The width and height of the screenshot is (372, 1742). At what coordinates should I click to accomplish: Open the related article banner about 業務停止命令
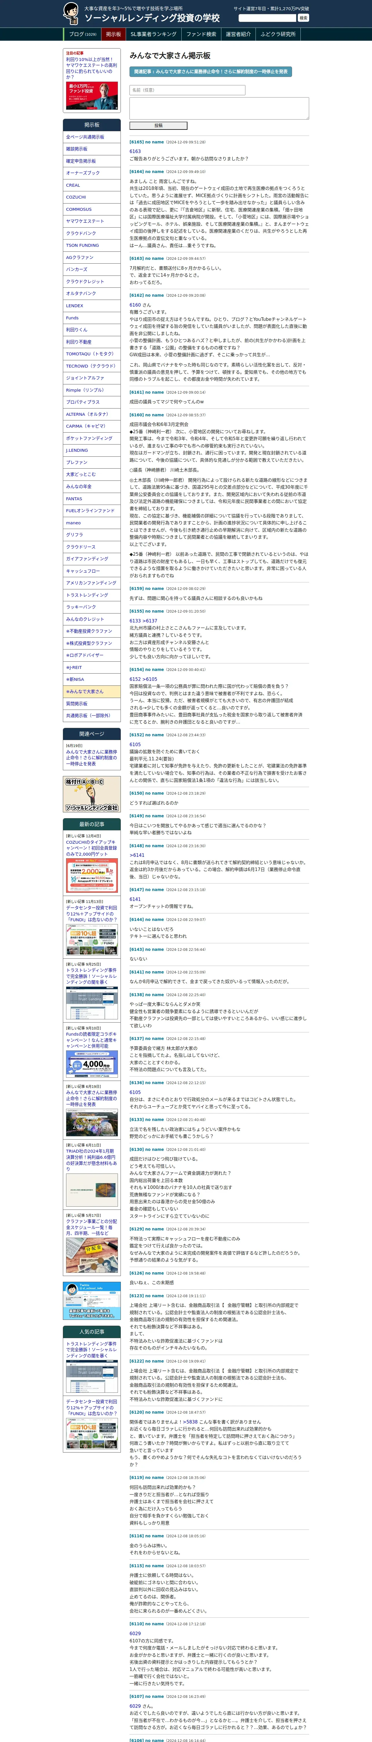211,71
